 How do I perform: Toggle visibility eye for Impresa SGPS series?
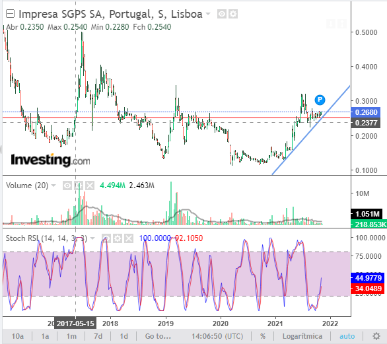point(222,14)
